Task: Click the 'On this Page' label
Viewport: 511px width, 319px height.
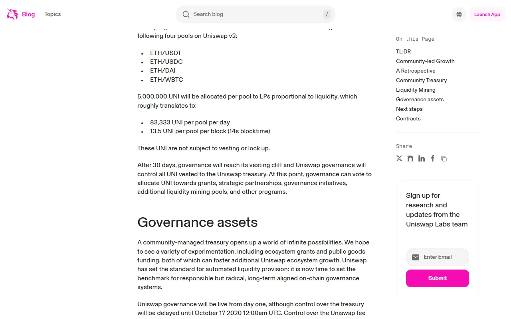Action: pos(415,39)
